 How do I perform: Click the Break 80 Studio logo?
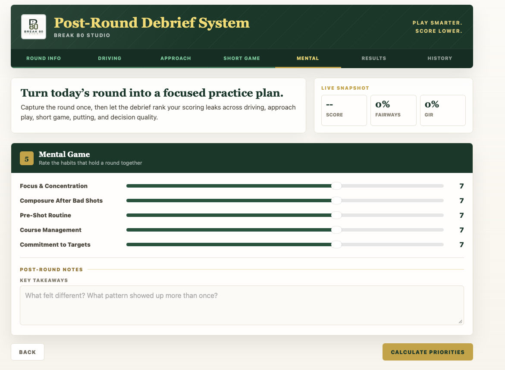click(34, 27)
